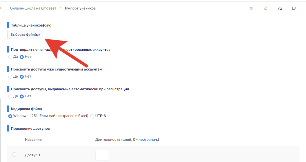306x162 pixels.
Task: Click the Импорт учеников breadcrumb title
Action: [80, 8]
